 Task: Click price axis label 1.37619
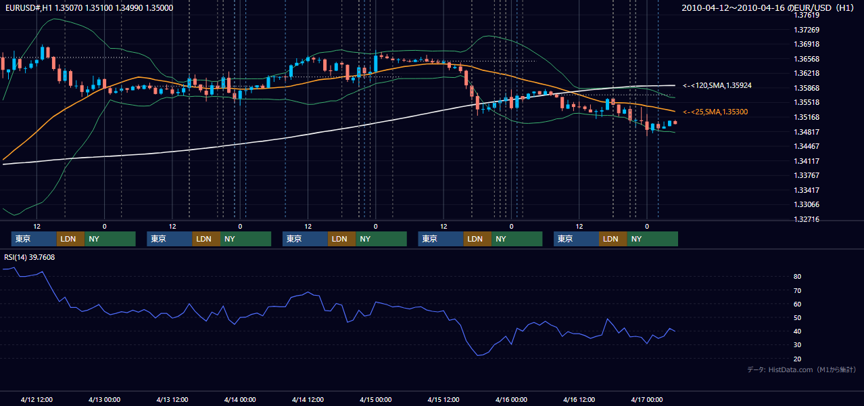click(x=807, y=15)
